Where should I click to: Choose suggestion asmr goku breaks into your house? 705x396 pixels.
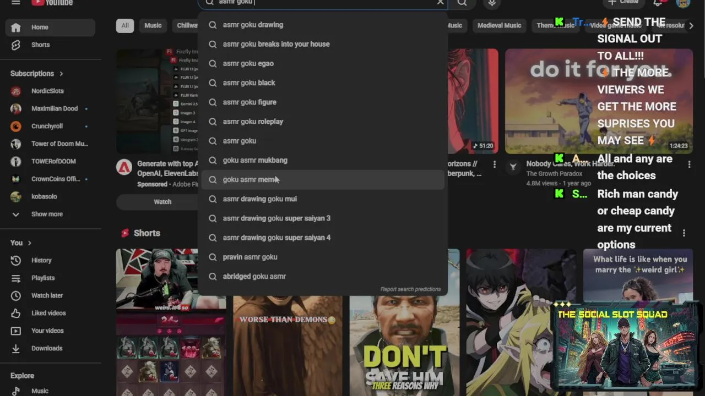click(323, 44)
